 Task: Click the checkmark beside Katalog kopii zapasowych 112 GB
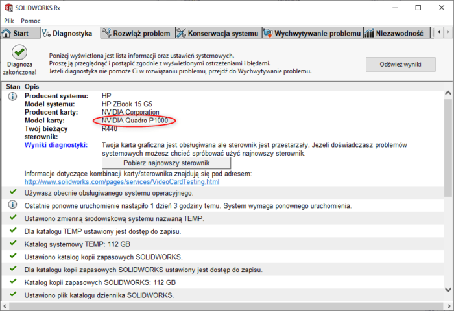point(13,281)
